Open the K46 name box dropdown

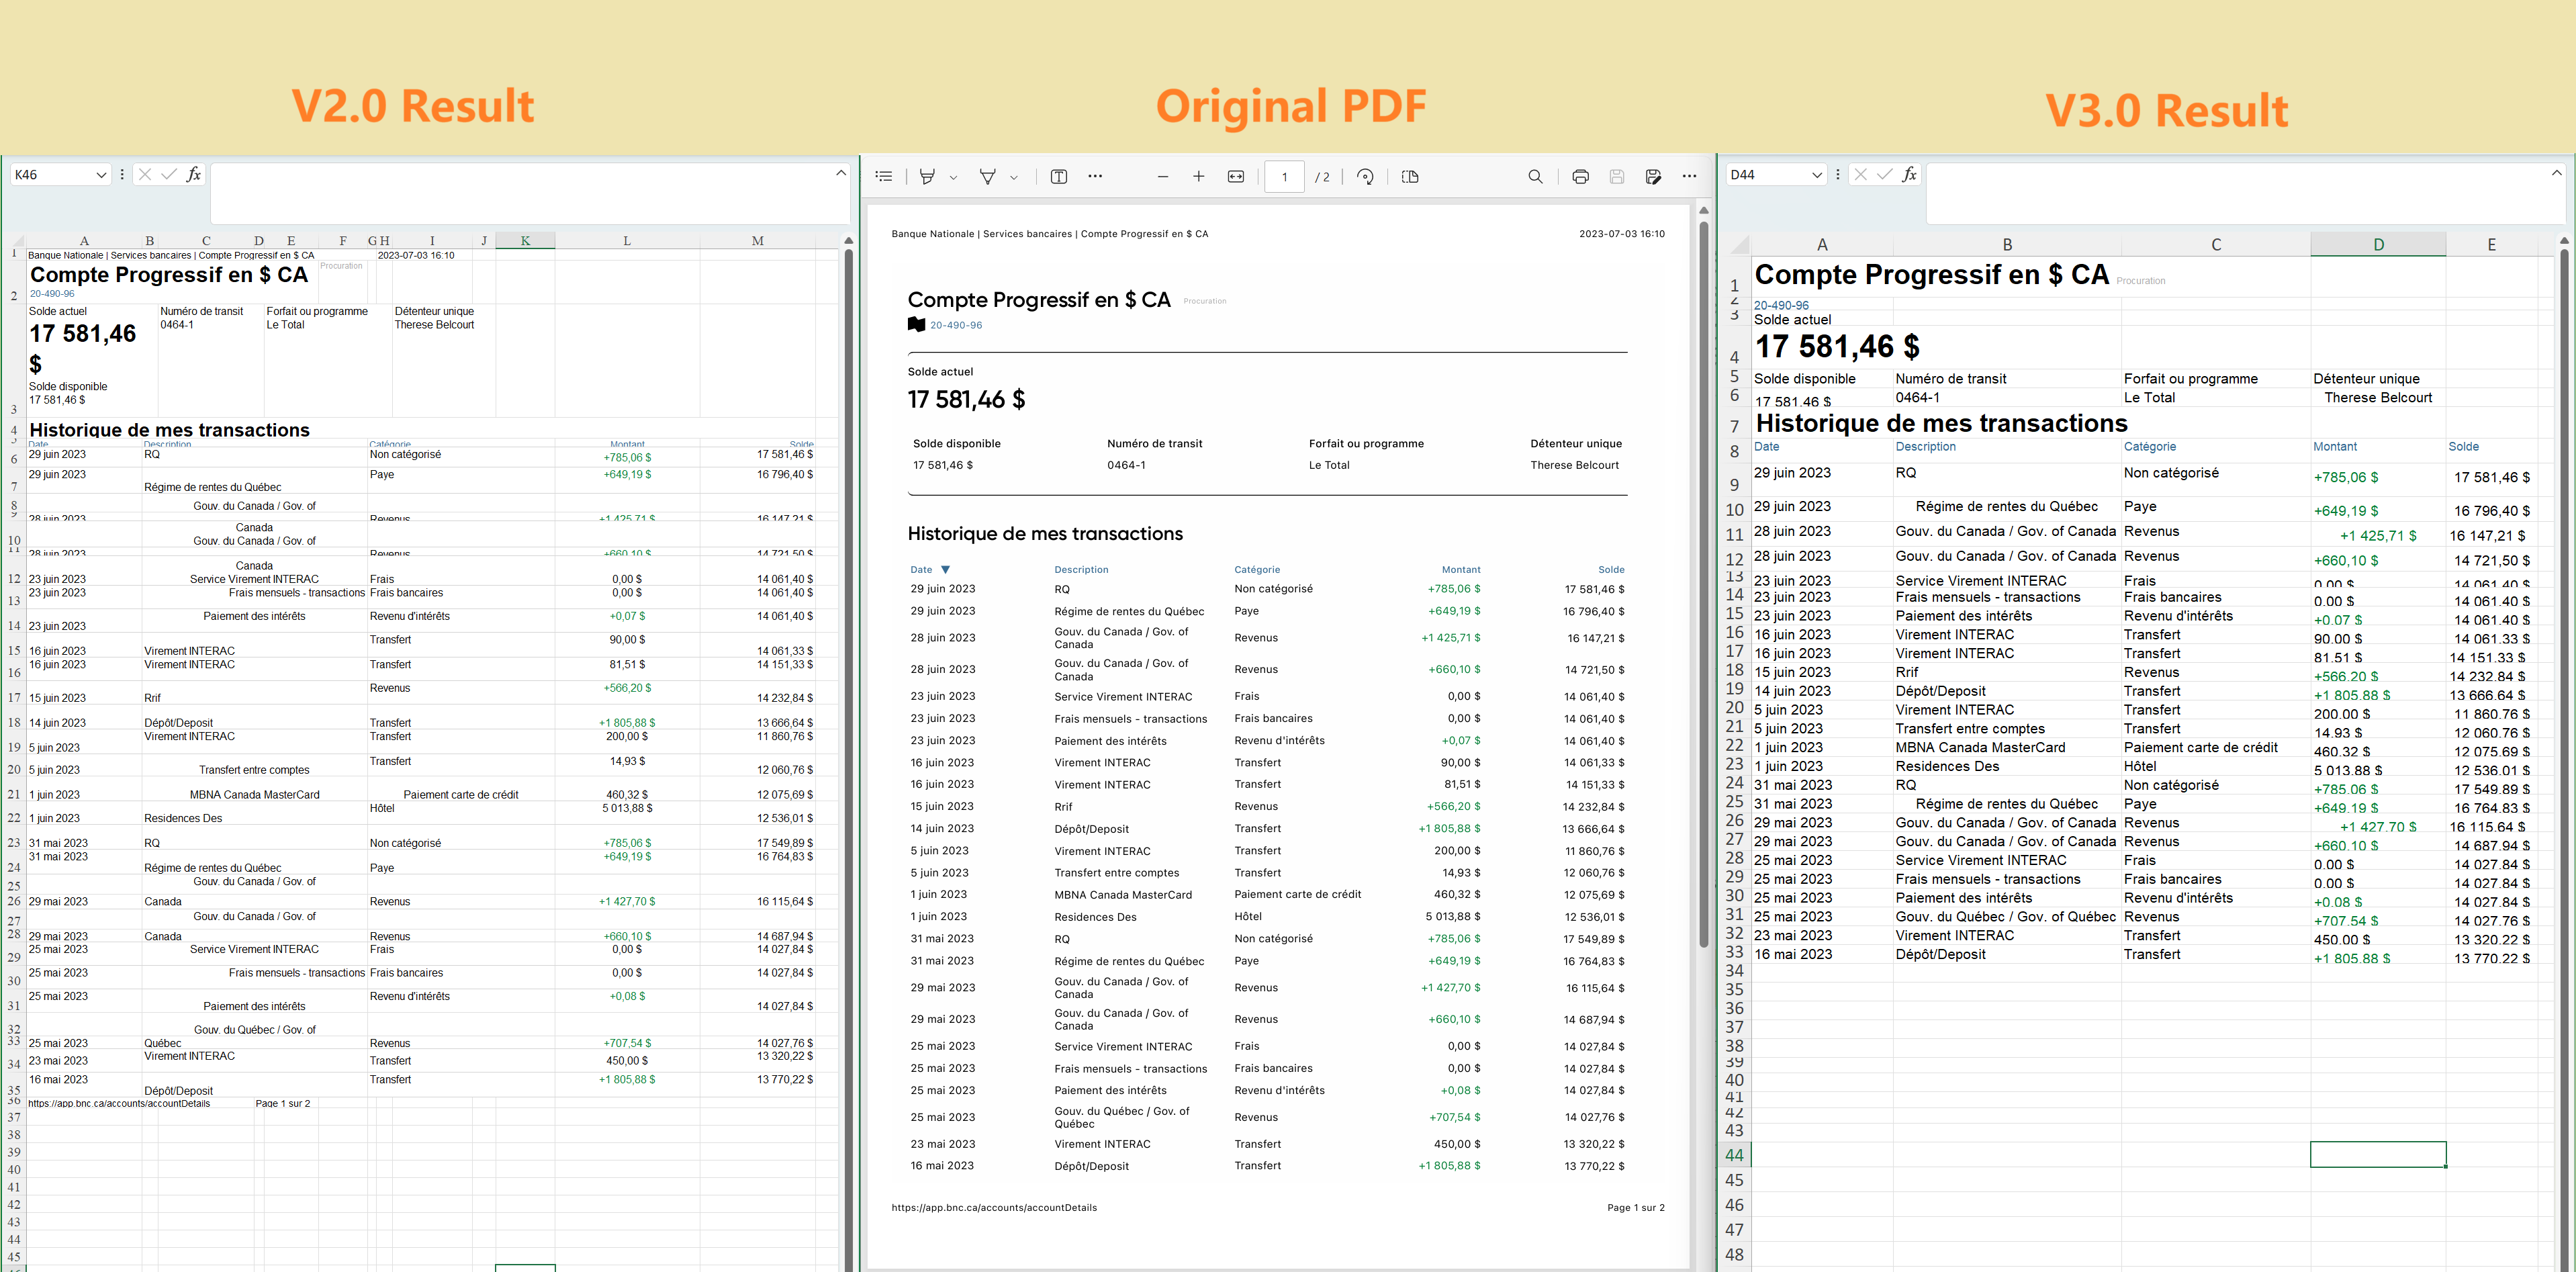click(x=101, y=174)
